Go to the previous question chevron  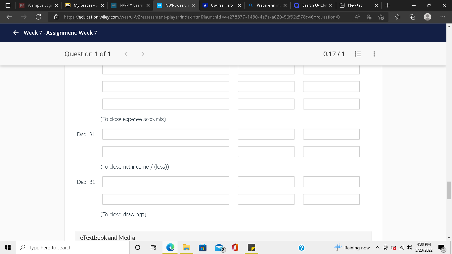(x=126, y=54)
